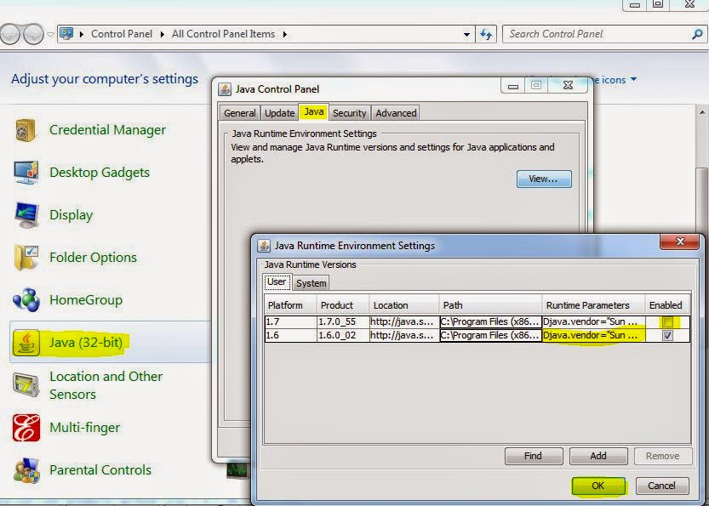Screen dimensions: 709x506
Task: Expand arrow after All Control Panel Items
Action: click(x=285, y=34)
